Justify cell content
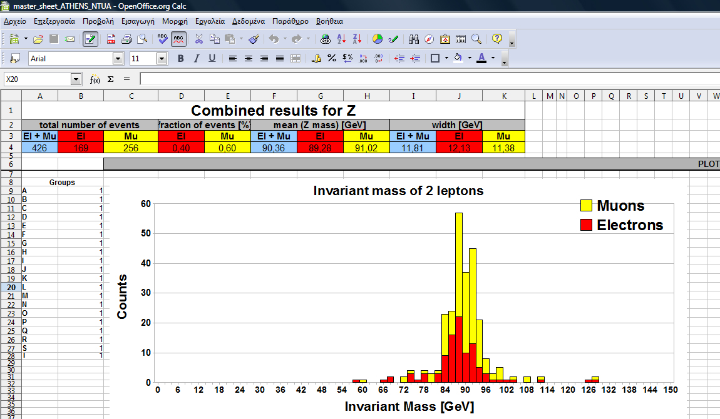This screenshot has height=419, width=720. [280, 59]
